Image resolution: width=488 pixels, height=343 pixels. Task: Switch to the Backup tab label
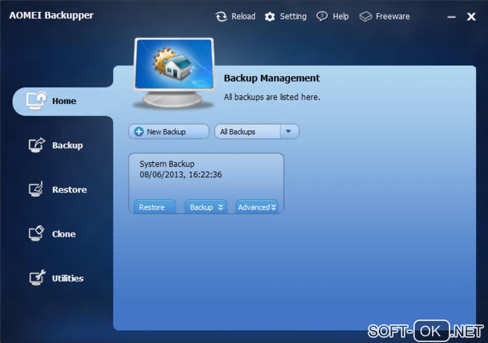67,145
